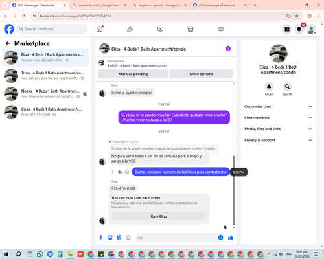Open emoji picker in message box

pyautogui.click(x=220, y=238)
